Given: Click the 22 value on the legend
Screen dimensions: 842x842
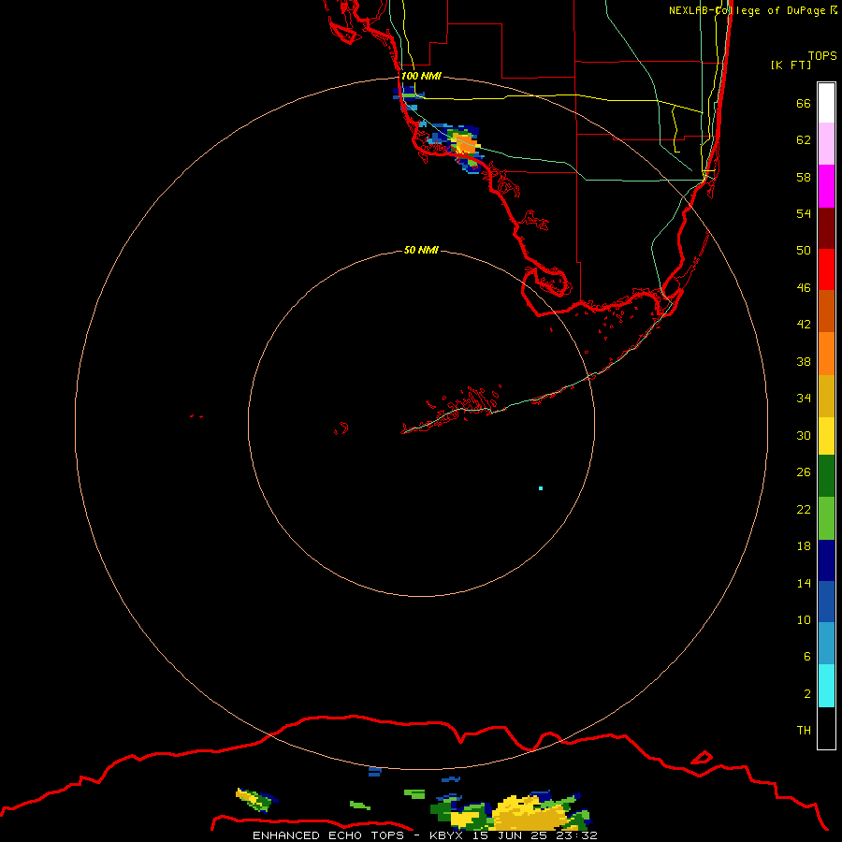Looking at the screenshot, I should (804, 509).
